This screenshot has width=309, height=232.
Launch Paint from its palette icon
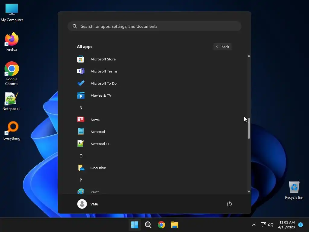click(x=81, y=191)
